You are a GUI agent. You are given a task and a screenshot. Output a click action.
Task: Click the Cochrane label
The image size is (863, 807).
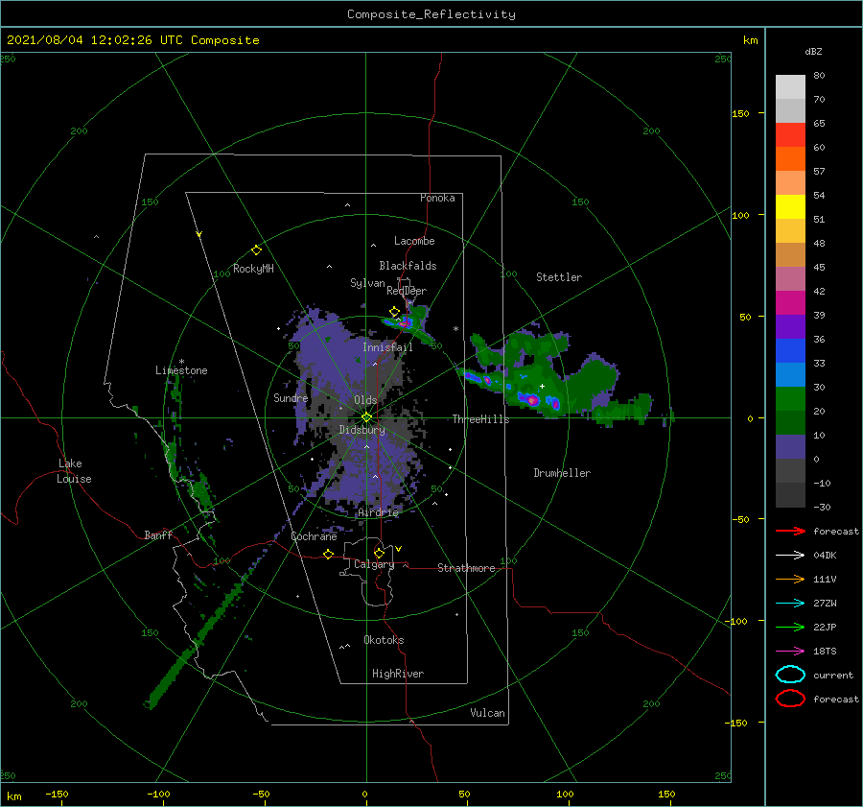[x=314, y=536]
